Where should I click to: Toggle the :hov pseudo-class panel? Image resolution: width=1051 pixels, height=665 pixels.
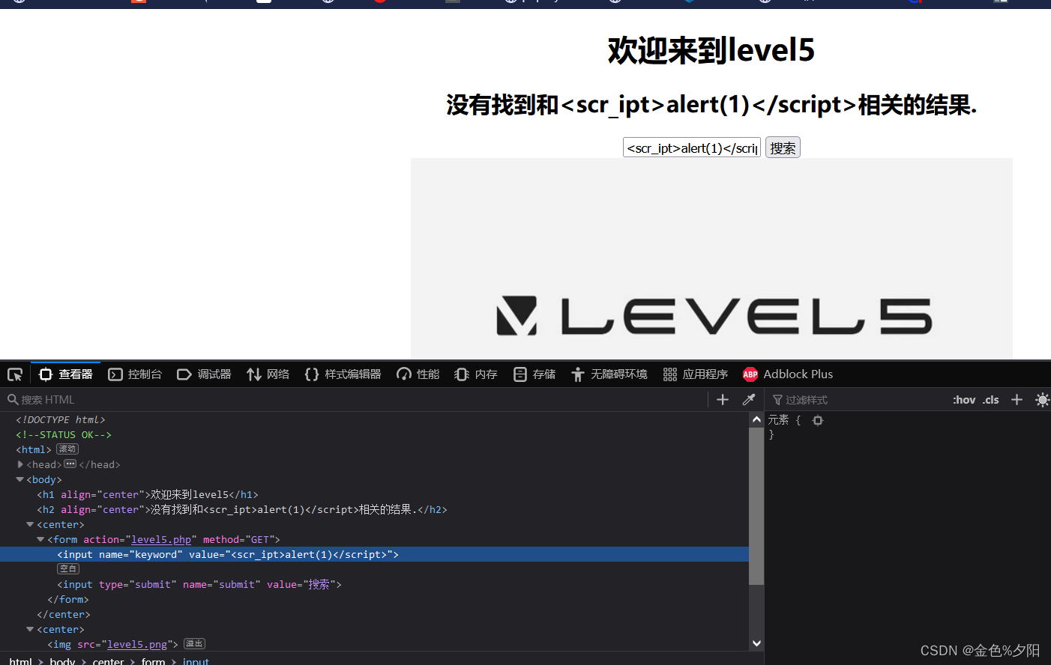point(964,400)
